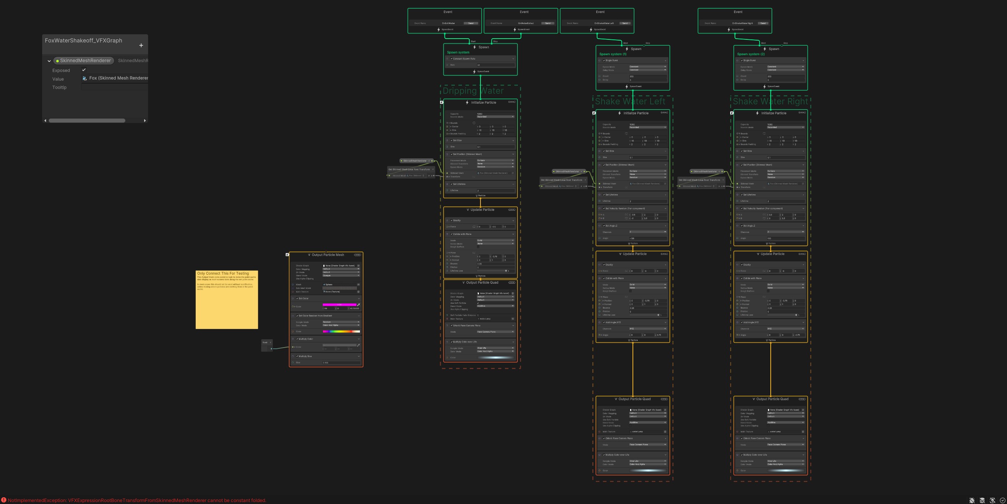Send the OnShakeWaterRight event
The width and height of the screenshot is (1007, 504).
763,23
